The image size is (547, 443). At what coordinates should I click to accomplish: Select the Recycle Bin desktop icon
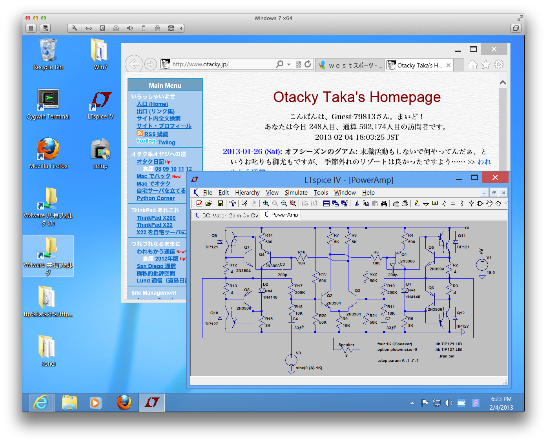pyautogui.click(x=48, y=55)
